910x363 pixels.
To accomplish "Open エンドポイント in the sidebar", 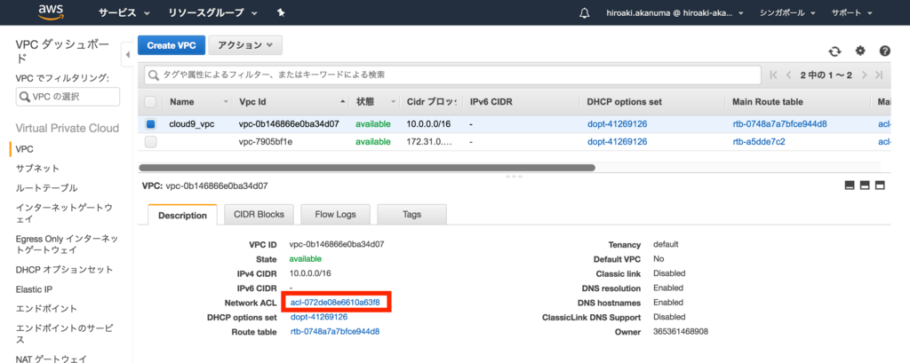I will pyautogui.click(x=46, y=309).
